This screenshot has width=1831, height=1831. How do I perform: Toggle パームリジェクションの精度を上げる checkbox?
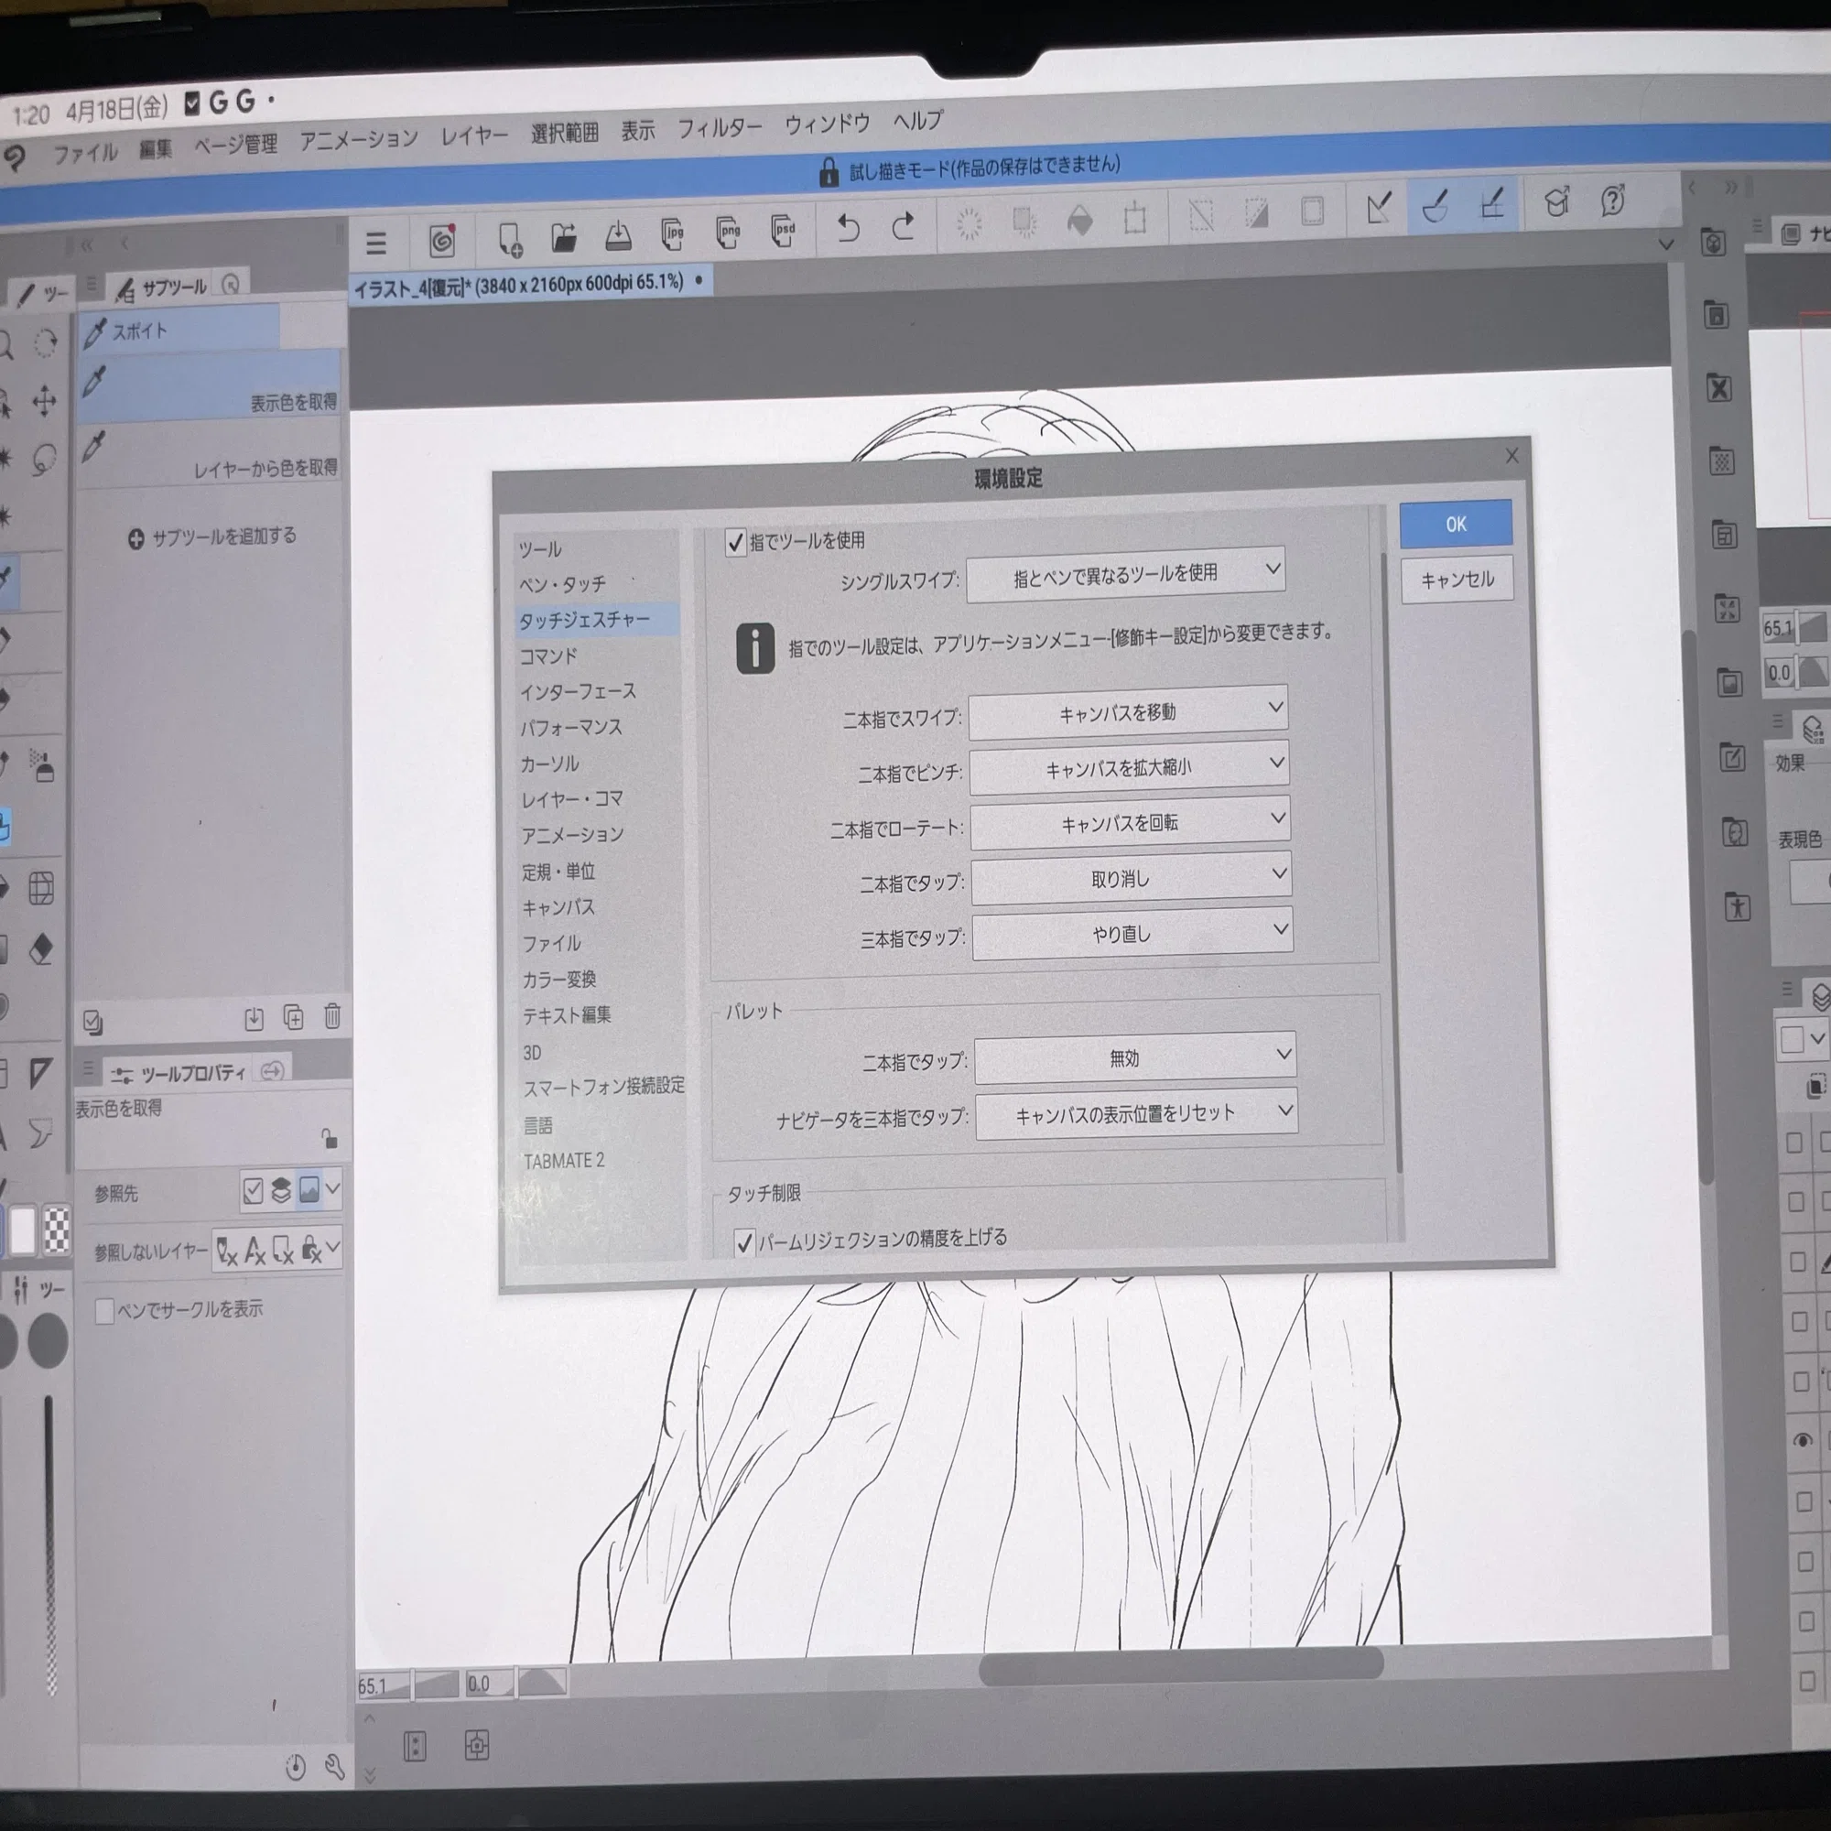coord(745,1241)
